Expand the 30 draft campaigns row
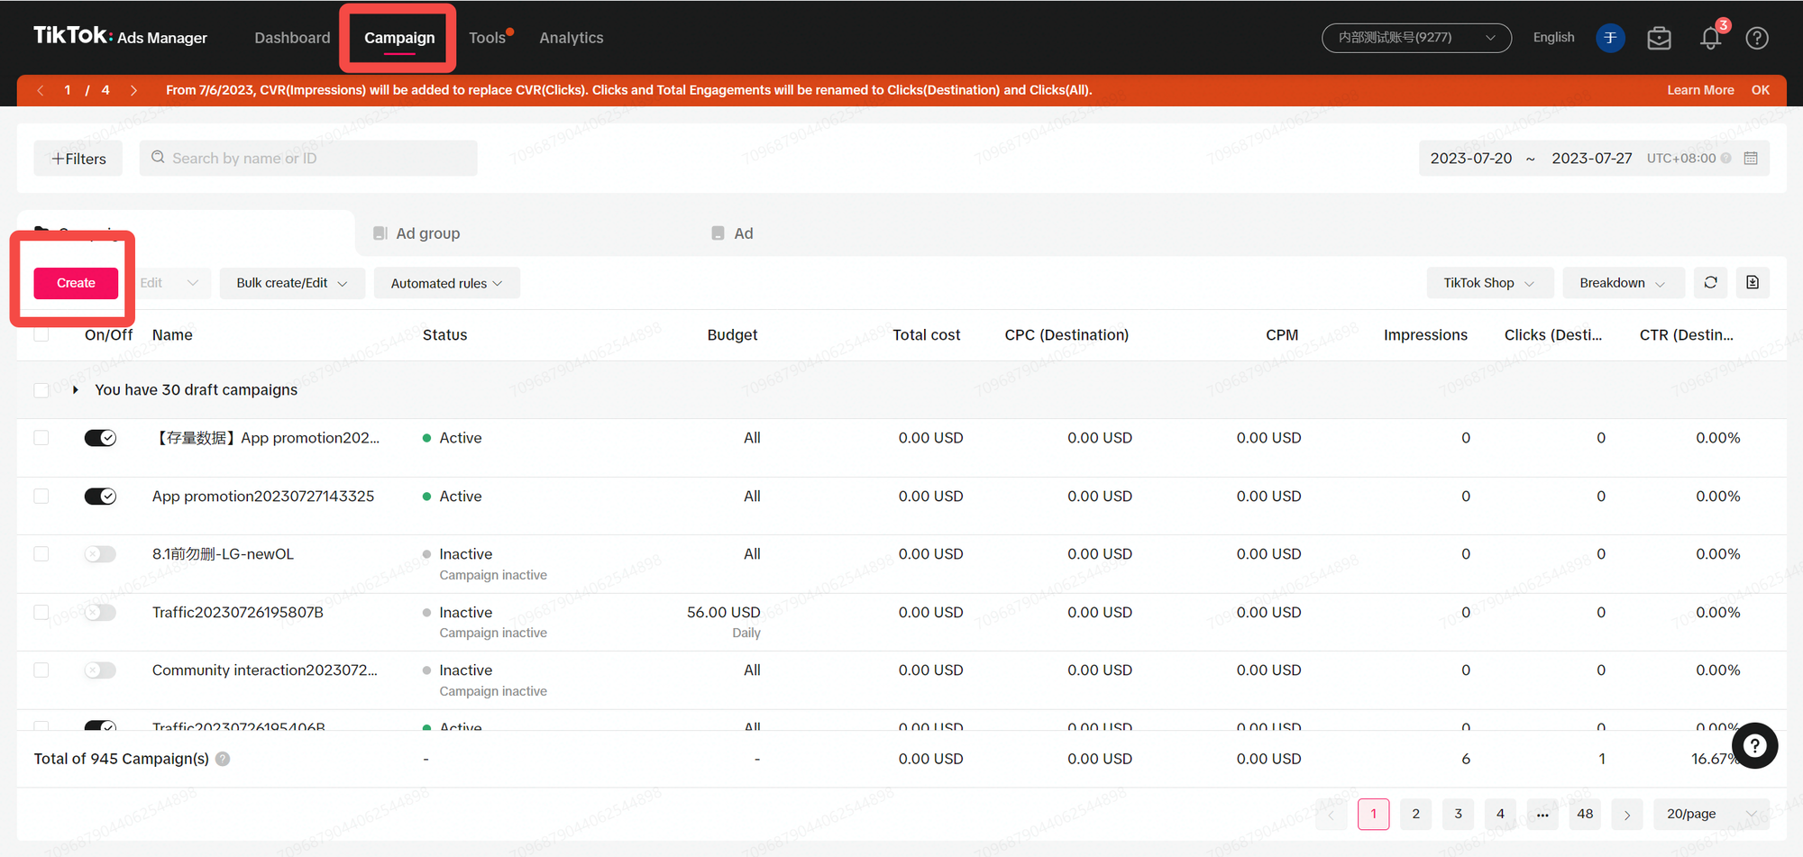This screenshot has width=1803, height=857. (x=76, y=390)
